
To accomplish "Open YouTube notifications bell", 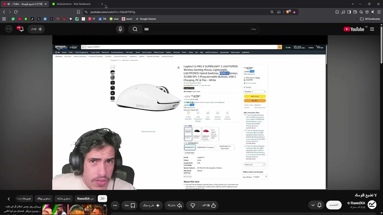I will tap(21, 29).
